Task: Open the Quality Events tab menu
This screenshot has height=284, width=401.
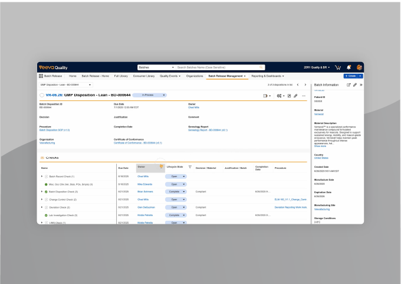Action: [171, 76]
